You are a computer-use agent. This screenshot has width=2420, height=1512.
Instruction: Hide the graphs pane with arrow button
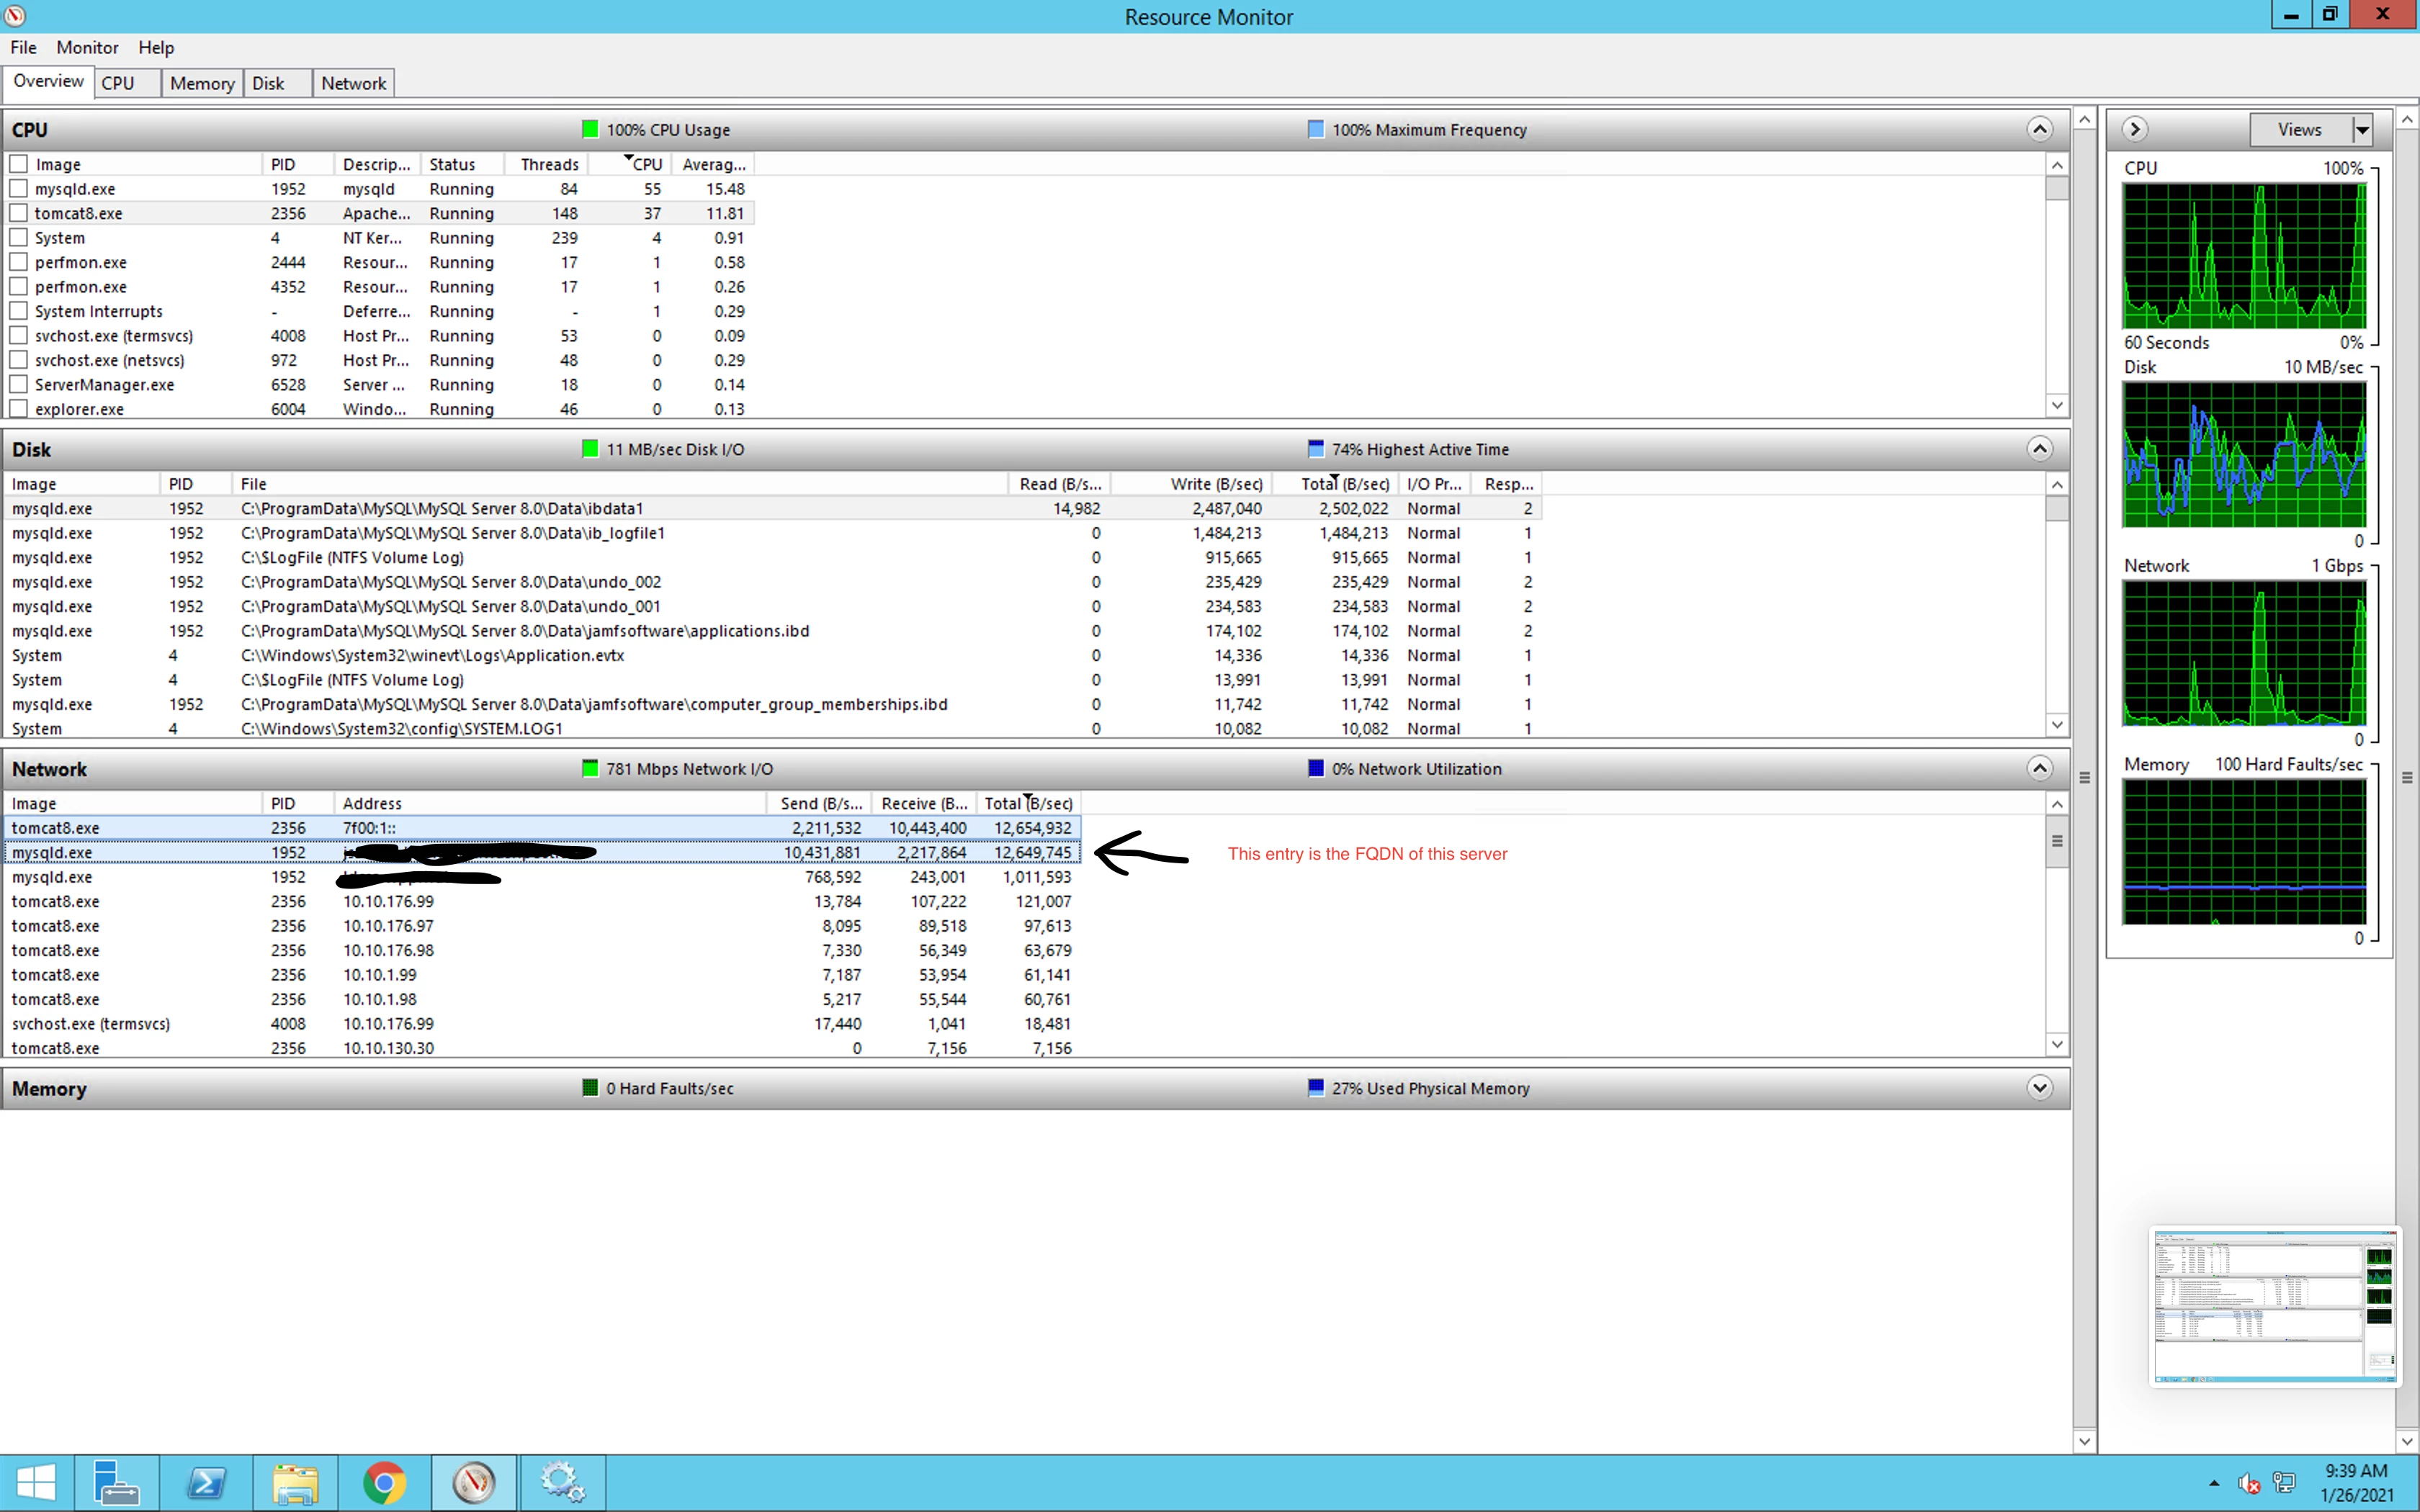point(2134,129)
